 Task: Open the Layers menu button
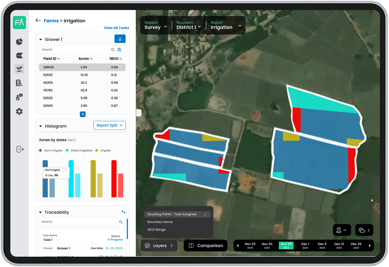[x=159, y=246]
